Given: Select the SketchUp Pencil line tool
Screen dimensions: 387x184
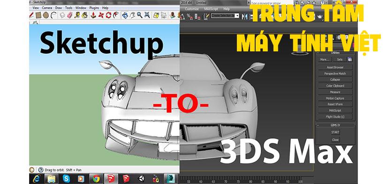Looking at the screenshot, I should point(31,15).
